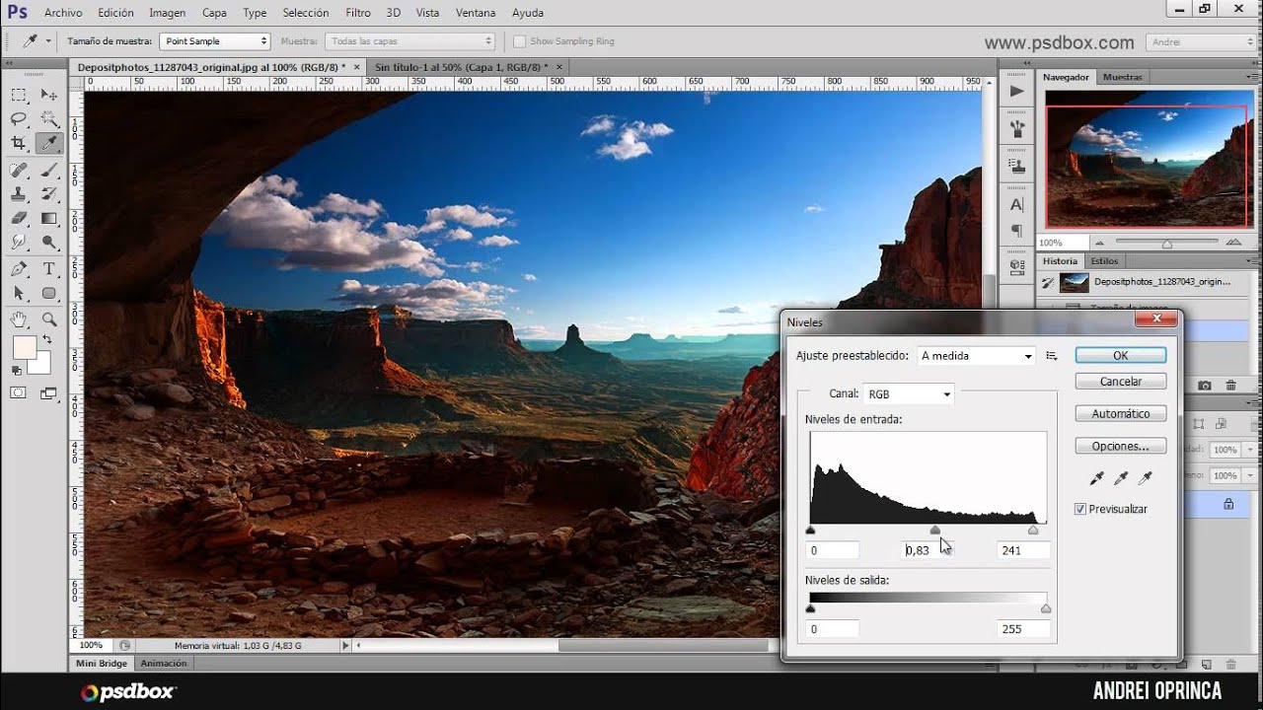
Task: Delete current state trash icon in Historia
Action: pyautogui.click(x=1230, y=386)
